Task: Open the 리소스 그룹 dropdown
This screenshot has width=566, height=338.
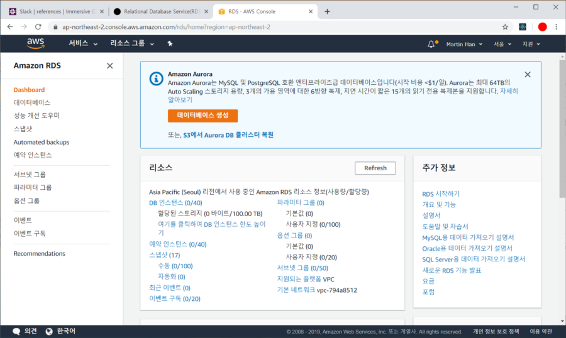Action: pos(132,43)
